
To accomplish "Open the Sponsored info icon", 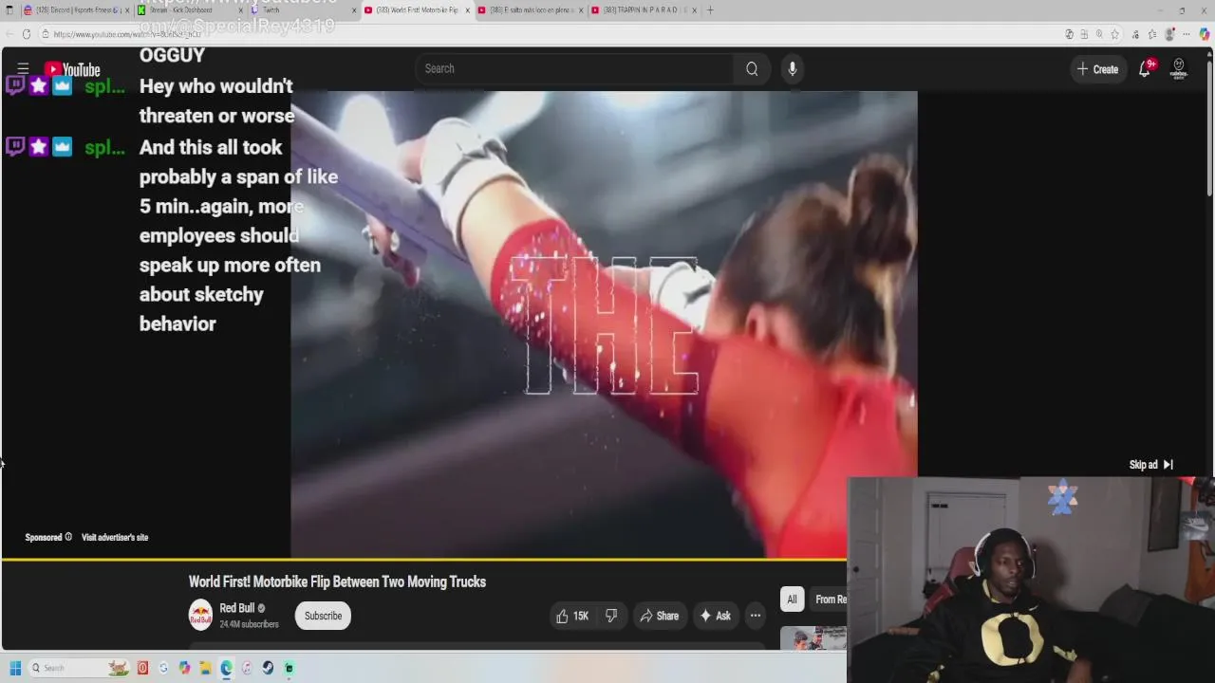I will pyautogui.click(x=67, y=537).
